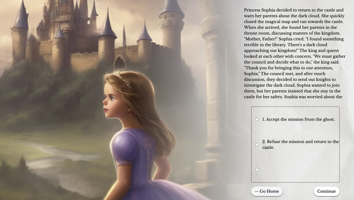Click the 'Go Home' button

point(267,191)
